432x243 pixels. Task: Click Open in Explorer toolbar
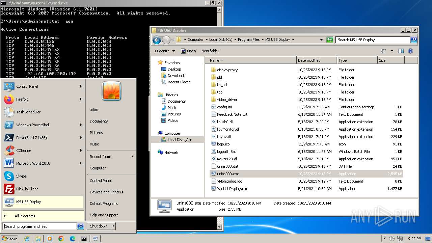[188, 51]
